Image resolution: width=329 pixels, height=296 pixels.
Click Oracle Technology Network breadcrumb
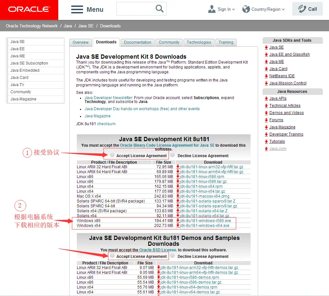32,26
